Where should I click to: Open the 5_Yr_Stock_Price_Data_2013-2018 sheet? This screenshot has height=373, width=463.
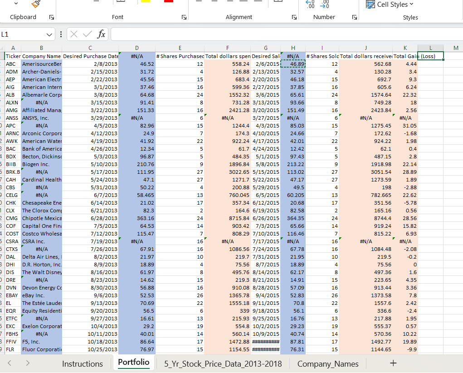(223, 364)
